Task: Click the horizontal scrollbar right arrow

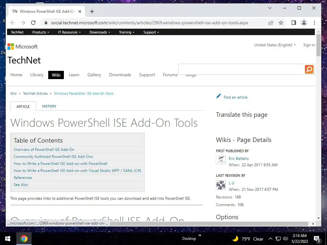Action: (x=313, y=224)
